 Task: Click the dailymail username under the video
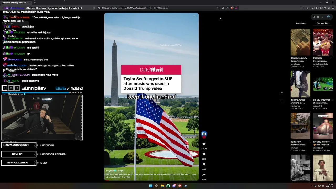point(110,171)
